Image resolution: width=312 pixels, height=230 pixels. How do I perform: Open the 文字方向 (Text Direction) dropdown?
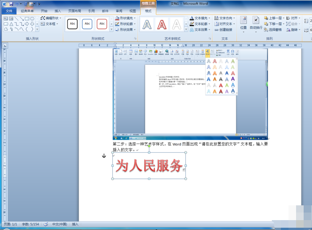225,18
